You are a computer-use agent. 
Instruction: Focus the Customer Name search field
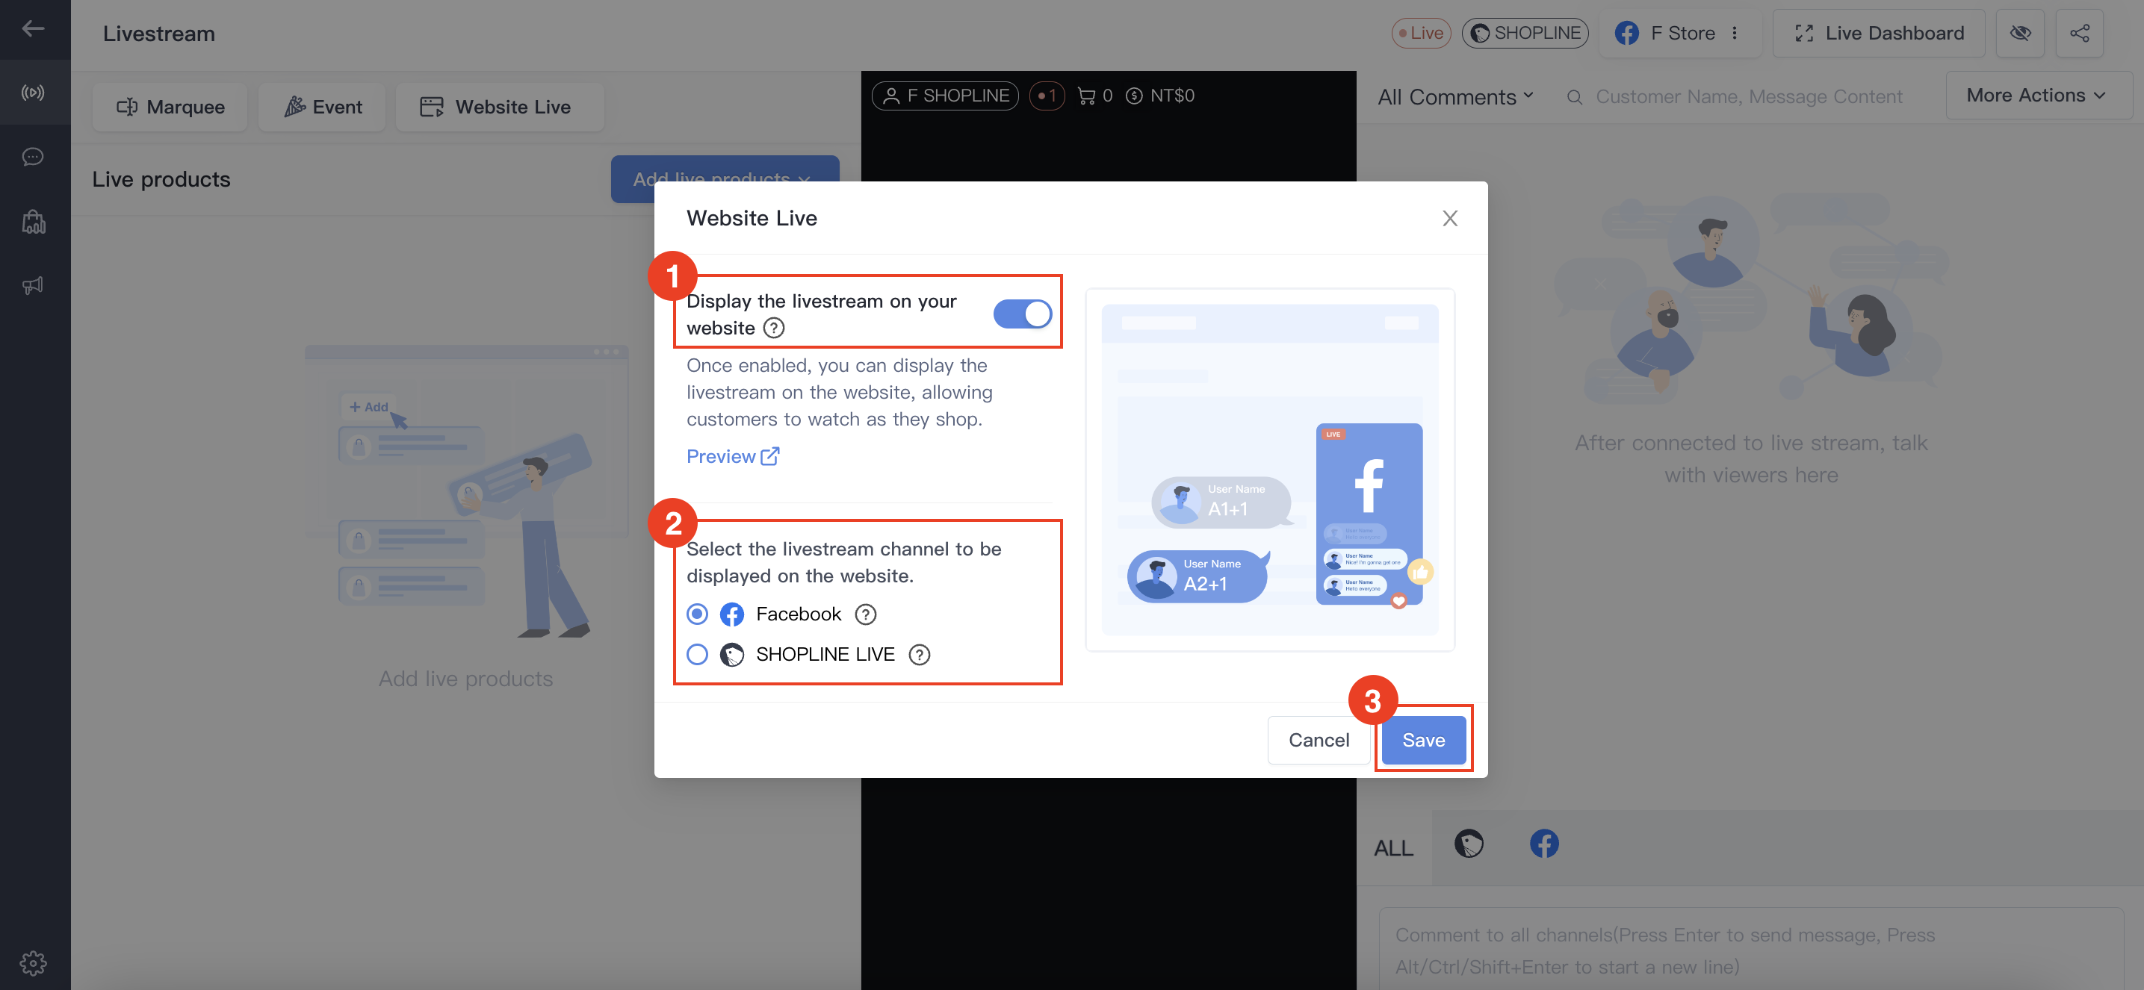point(1749,96)
